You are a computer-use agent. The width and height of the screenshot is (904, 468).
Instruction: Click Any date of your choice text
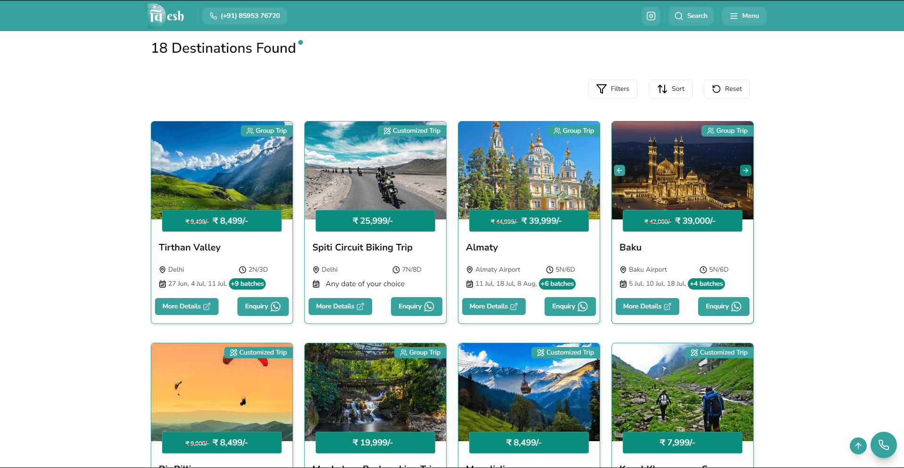(365, 284)
